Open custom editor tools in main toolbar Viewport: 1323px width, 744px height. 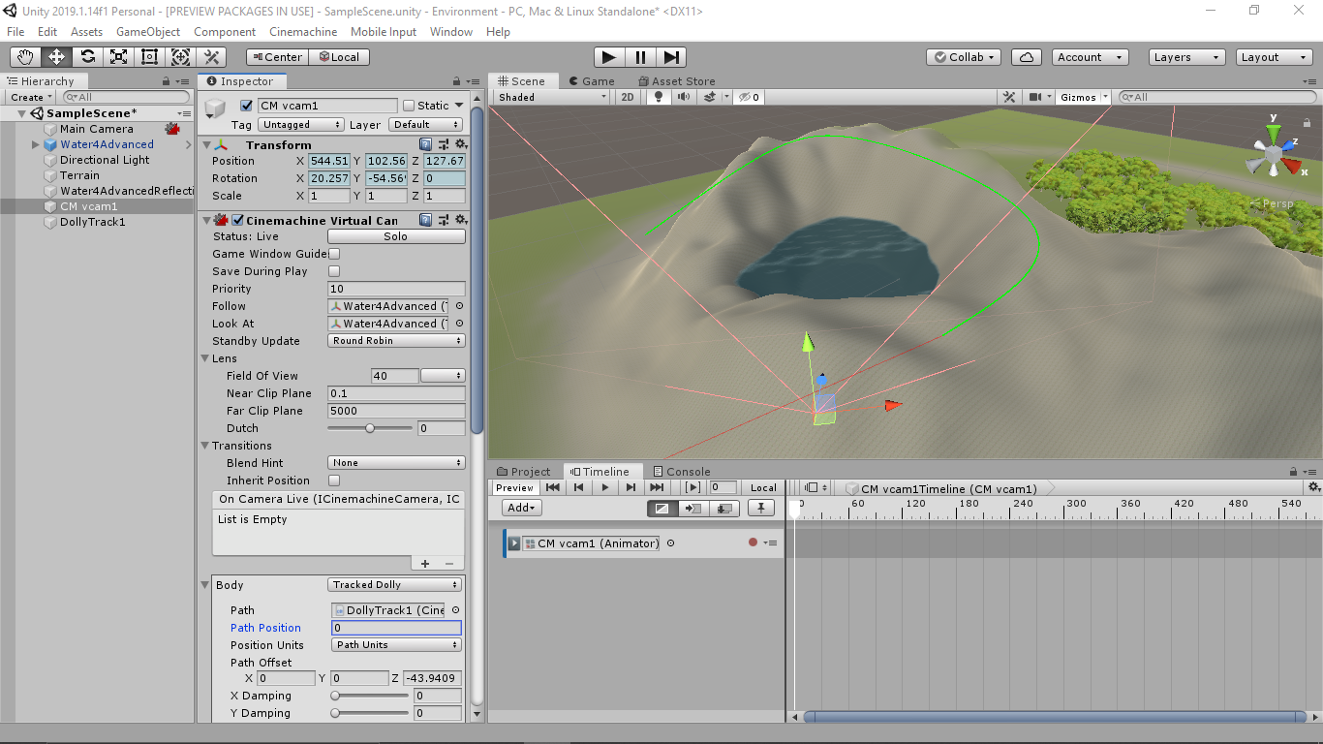(x=211, y=57)
